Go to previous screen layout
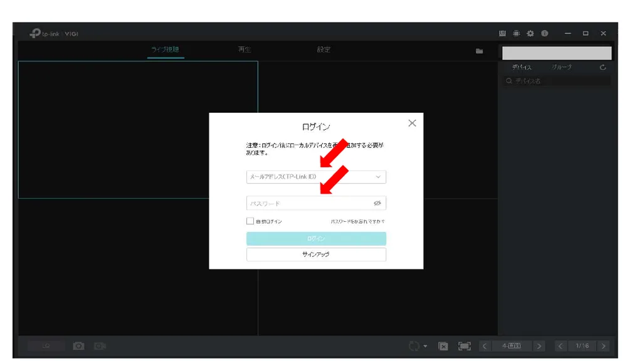Screen dimensions: 627x361 tap(485, 346)
